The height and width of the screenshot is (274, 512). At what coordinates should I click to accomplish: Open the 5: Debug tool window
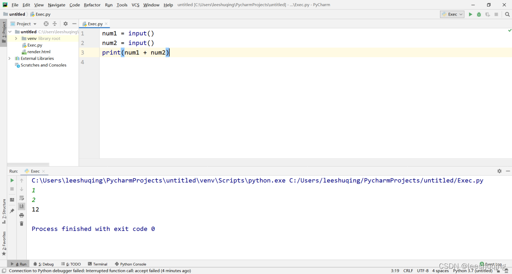(44, 264)
